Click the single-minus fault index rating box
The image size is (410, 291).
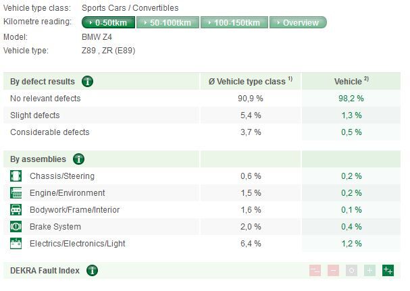(333, 271)
